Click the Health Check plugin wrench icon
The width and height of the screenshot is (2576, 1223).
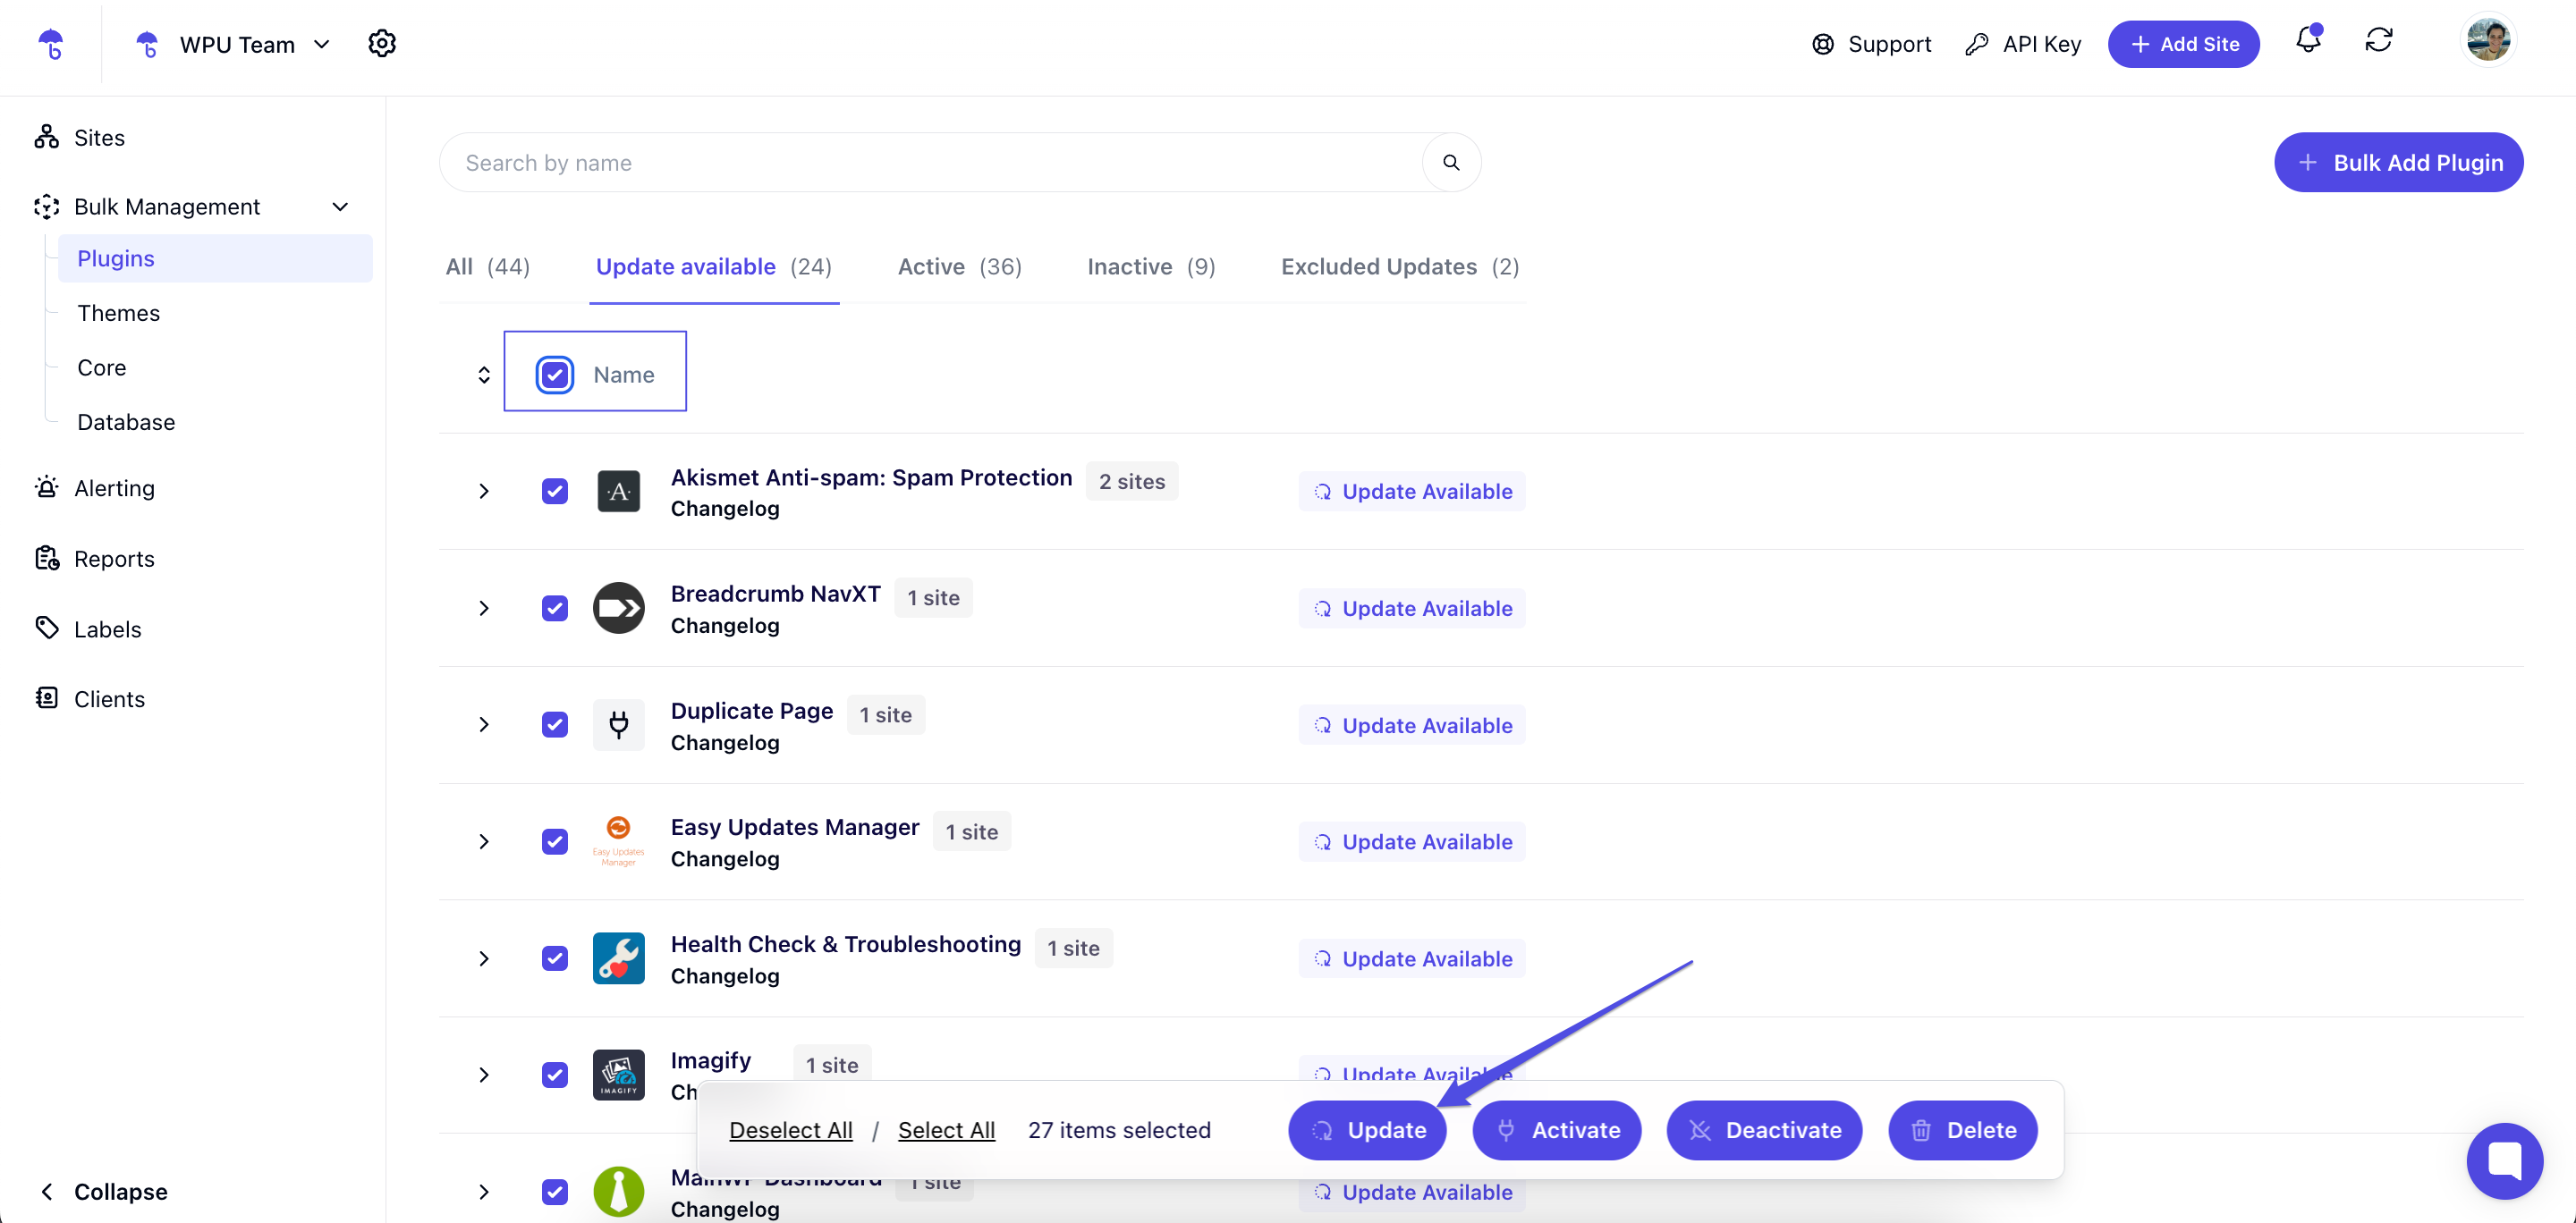(x=618, y=958)
